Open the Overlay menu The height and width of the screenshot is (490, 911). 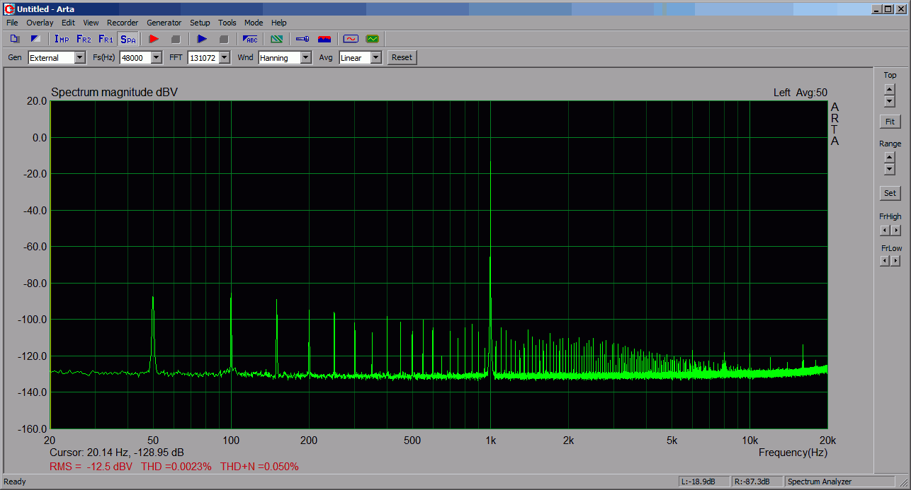[x=40, y=23]
